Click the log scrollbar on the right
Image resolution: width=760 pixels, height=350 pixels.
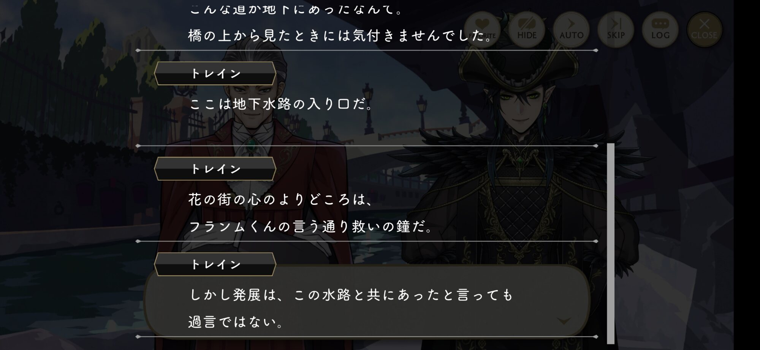[610, 243]
